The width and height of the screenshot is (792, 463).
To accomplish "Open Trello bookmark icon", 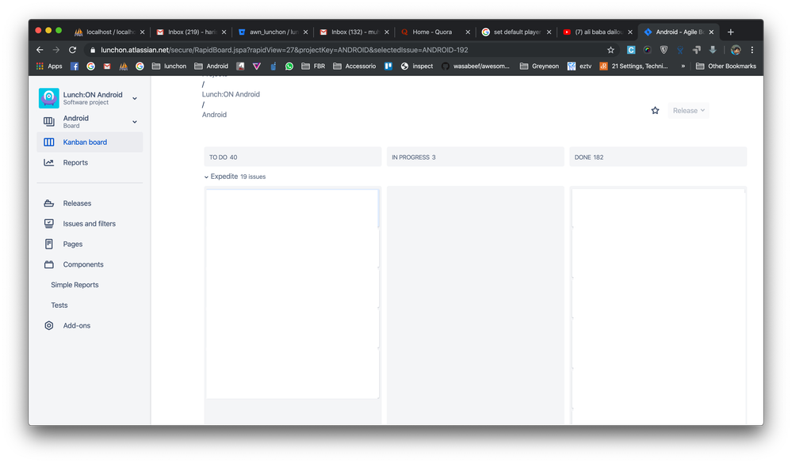I will (388, 66).
